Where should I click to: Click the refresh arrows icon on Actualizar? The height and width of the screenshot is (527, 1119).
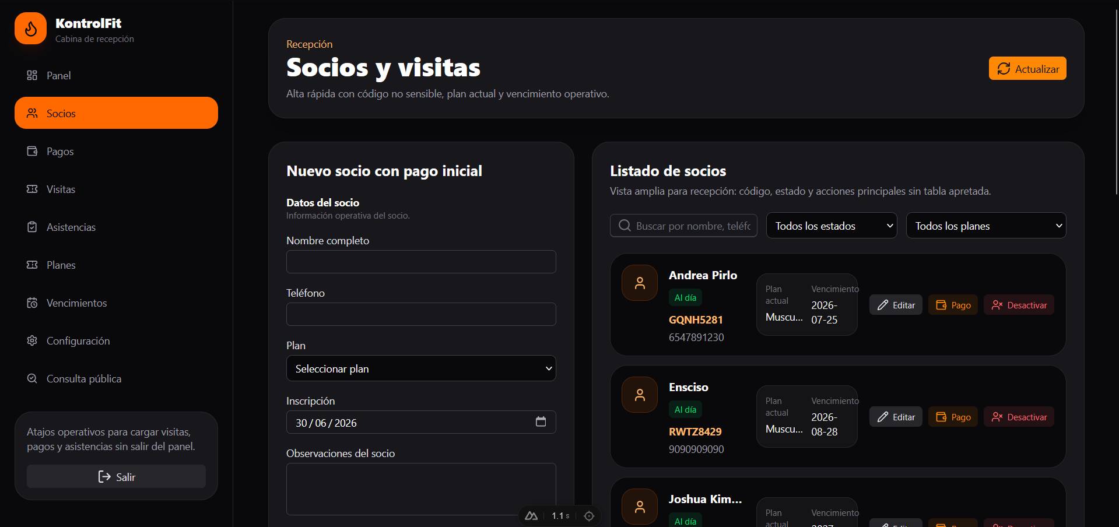coord(1004,69)
